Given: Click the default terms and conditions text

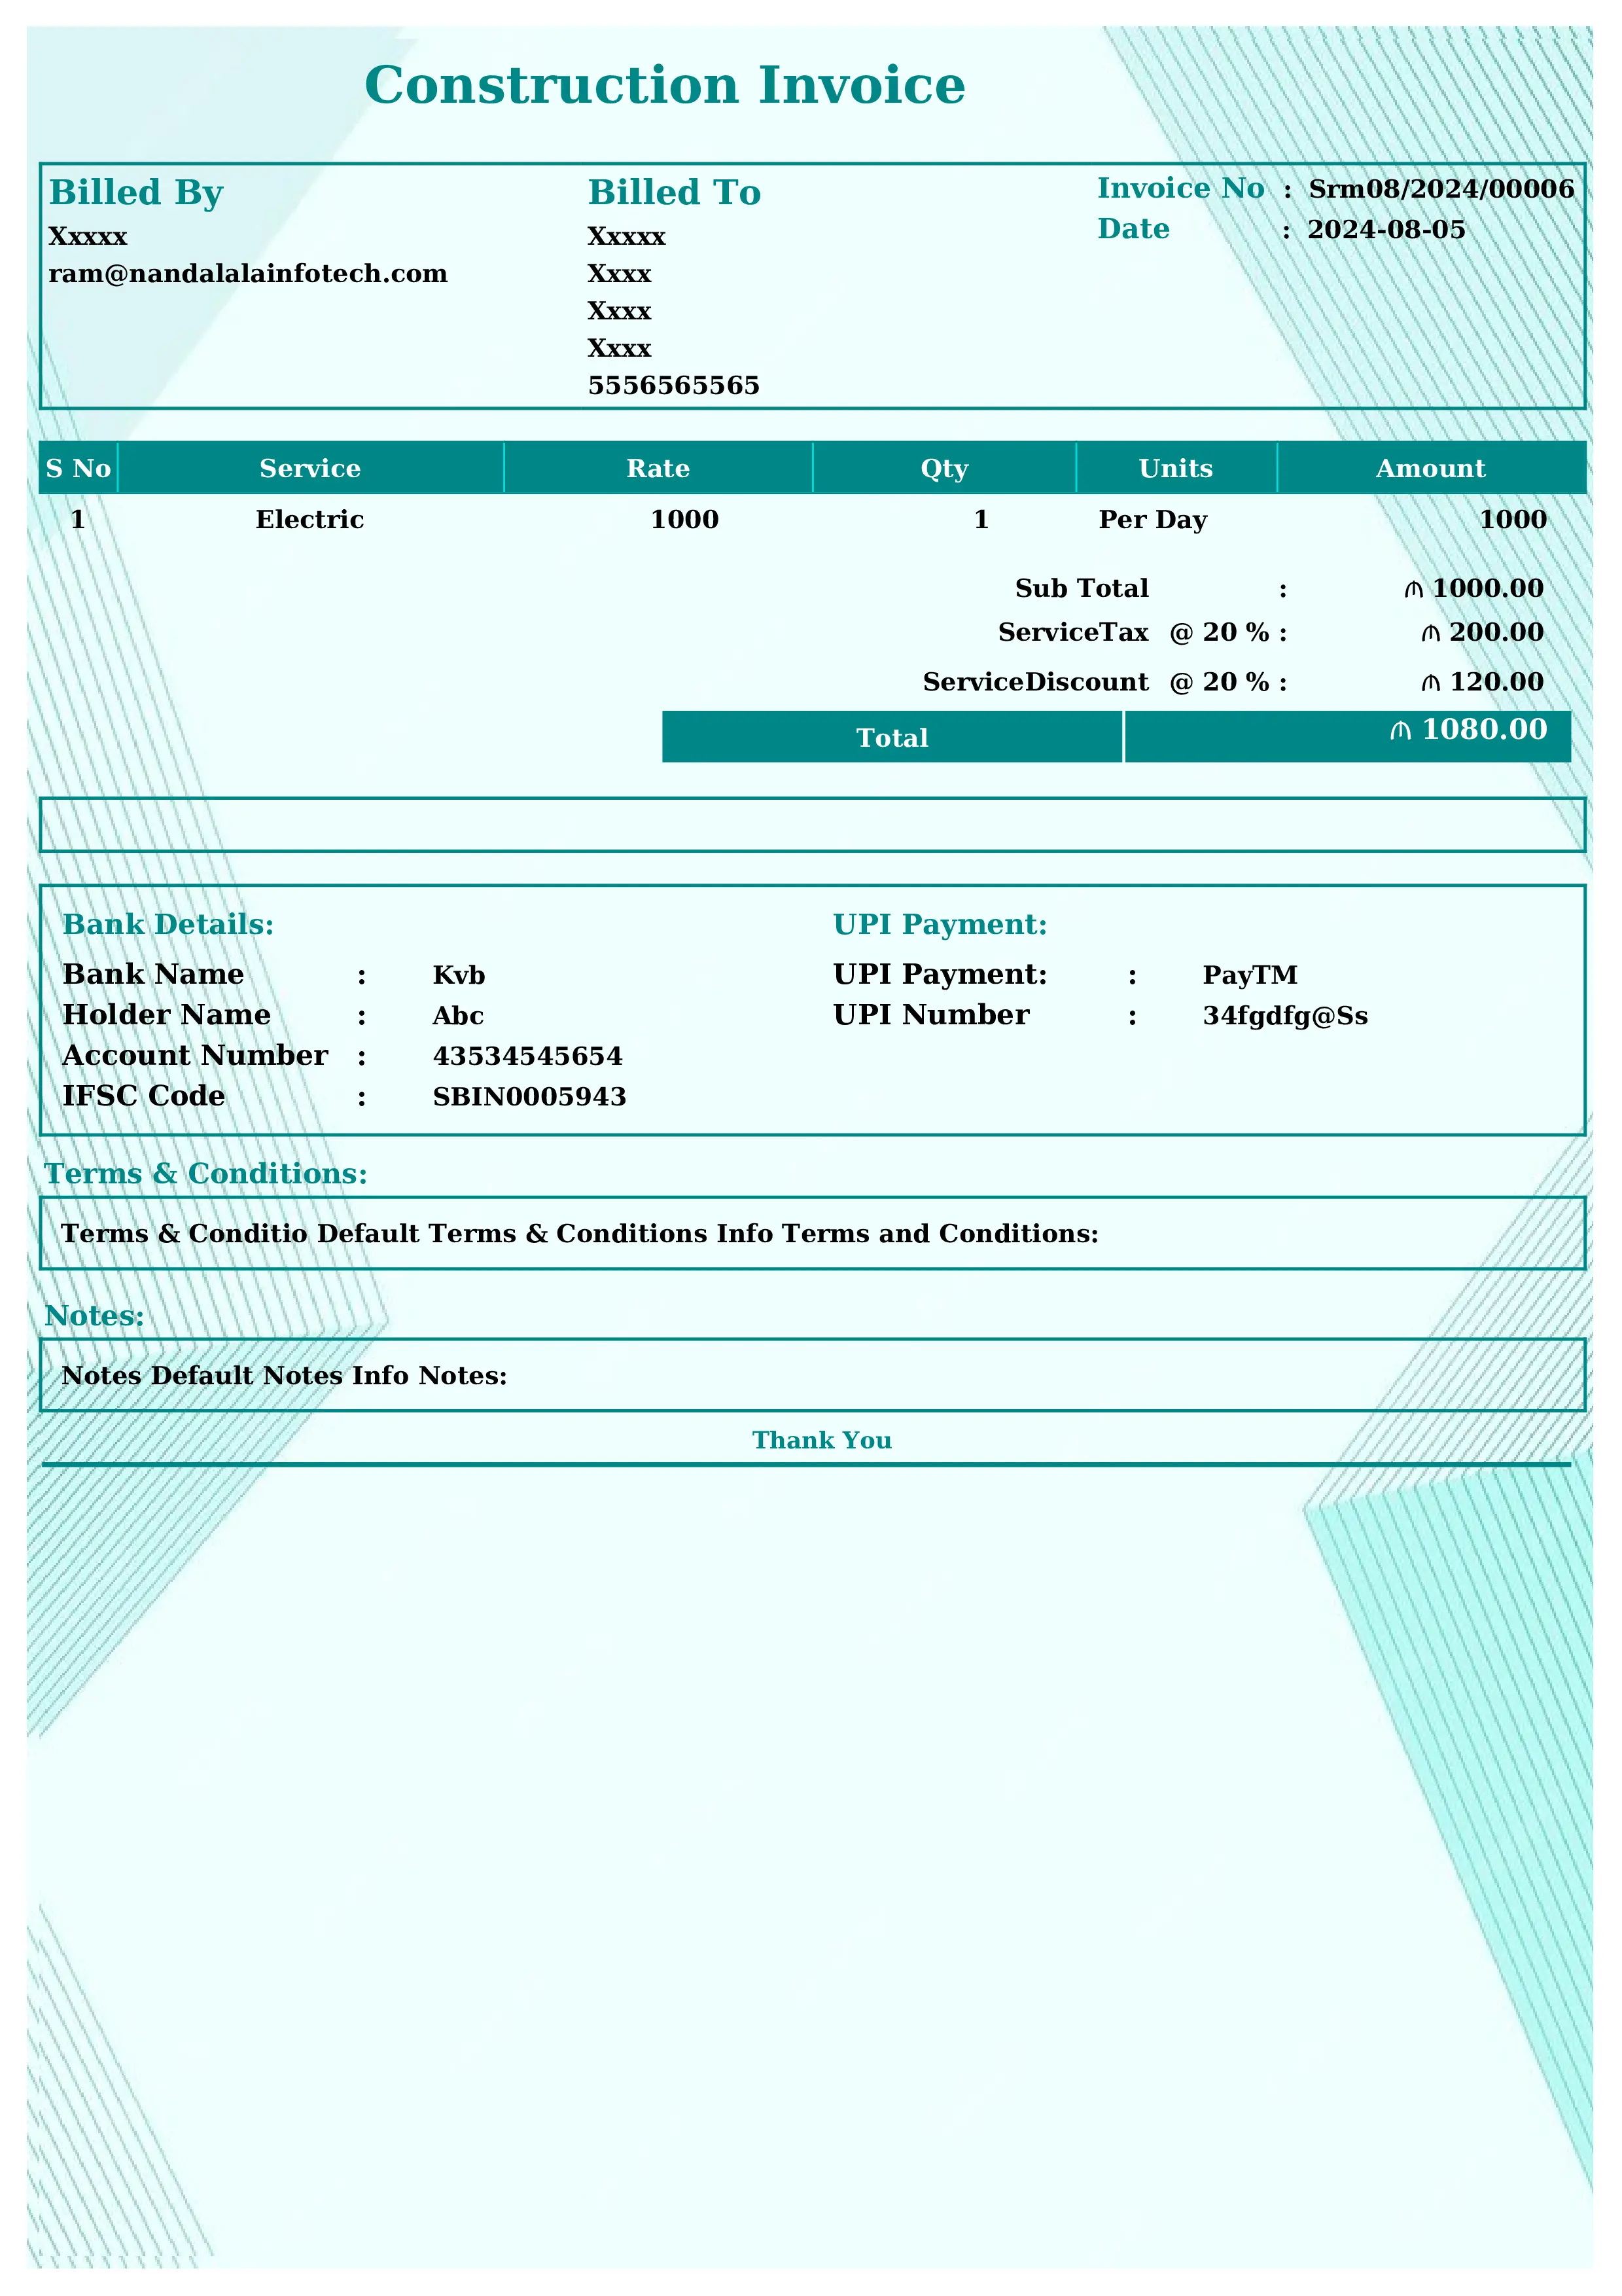Looking at the screenshot, I should click(x=580, y=1234).
